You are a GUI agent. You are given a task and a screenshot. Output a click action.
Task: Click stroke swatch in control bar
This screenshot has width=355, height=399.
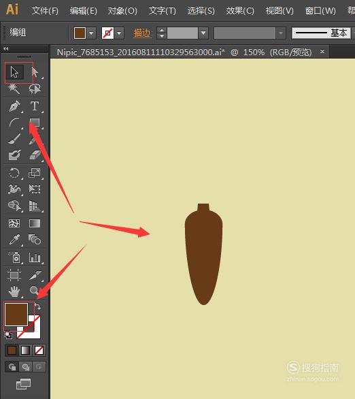tap(107, 33)
